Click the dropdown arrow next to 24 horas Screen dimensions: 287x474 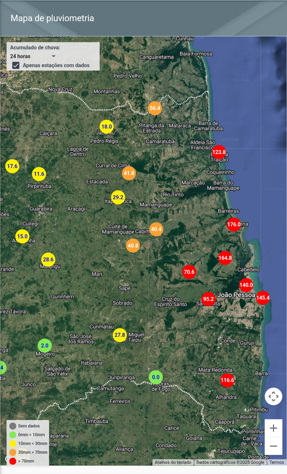coord(54,56)
